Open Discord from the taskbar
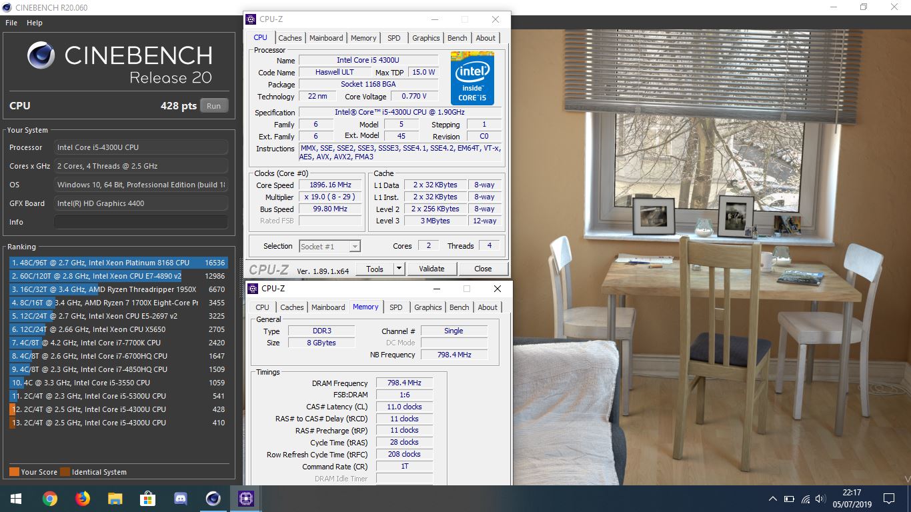Viewport: 911px width, 512px height. coord(180,498)
